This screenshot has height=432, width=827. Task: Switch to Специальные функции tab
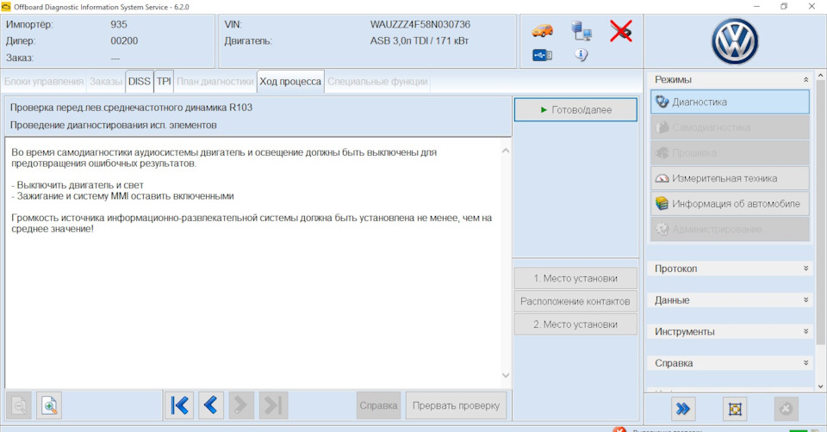click(377, 82)
